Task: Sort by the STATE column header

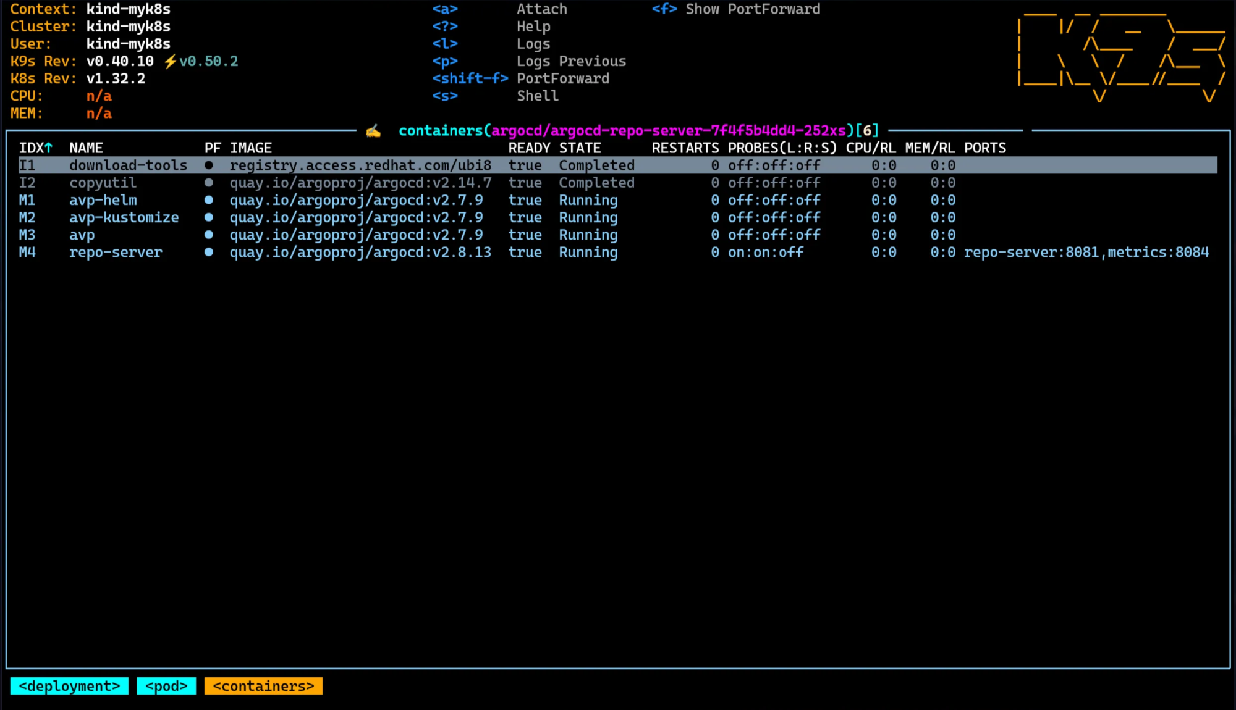Action: pos(580,148)
